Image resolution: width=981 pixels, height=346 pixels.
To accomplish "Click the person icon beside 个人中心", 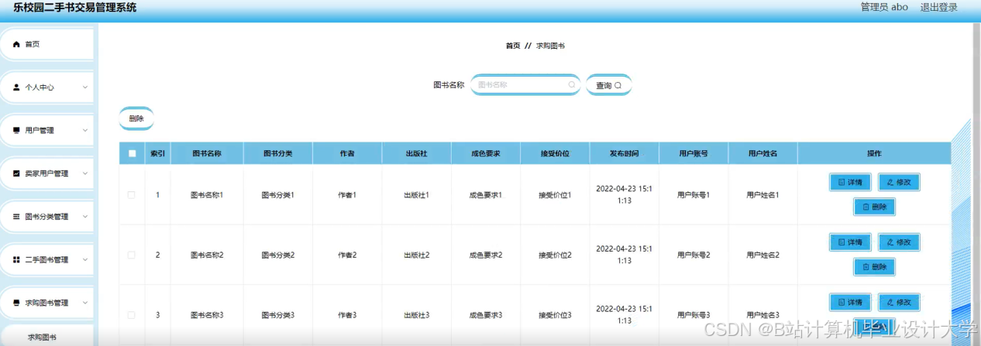I will tap(16, 87).
